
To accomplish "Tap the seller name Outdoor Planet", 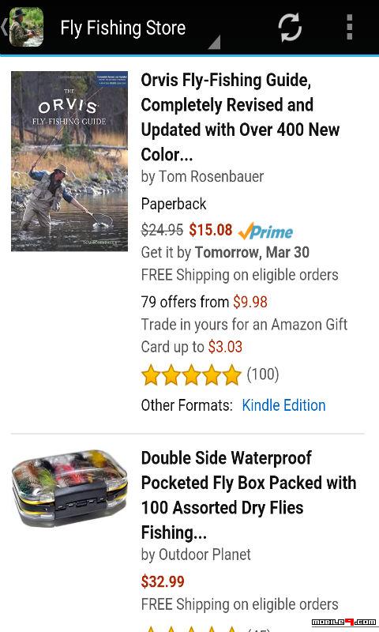I will click(205, 555).
